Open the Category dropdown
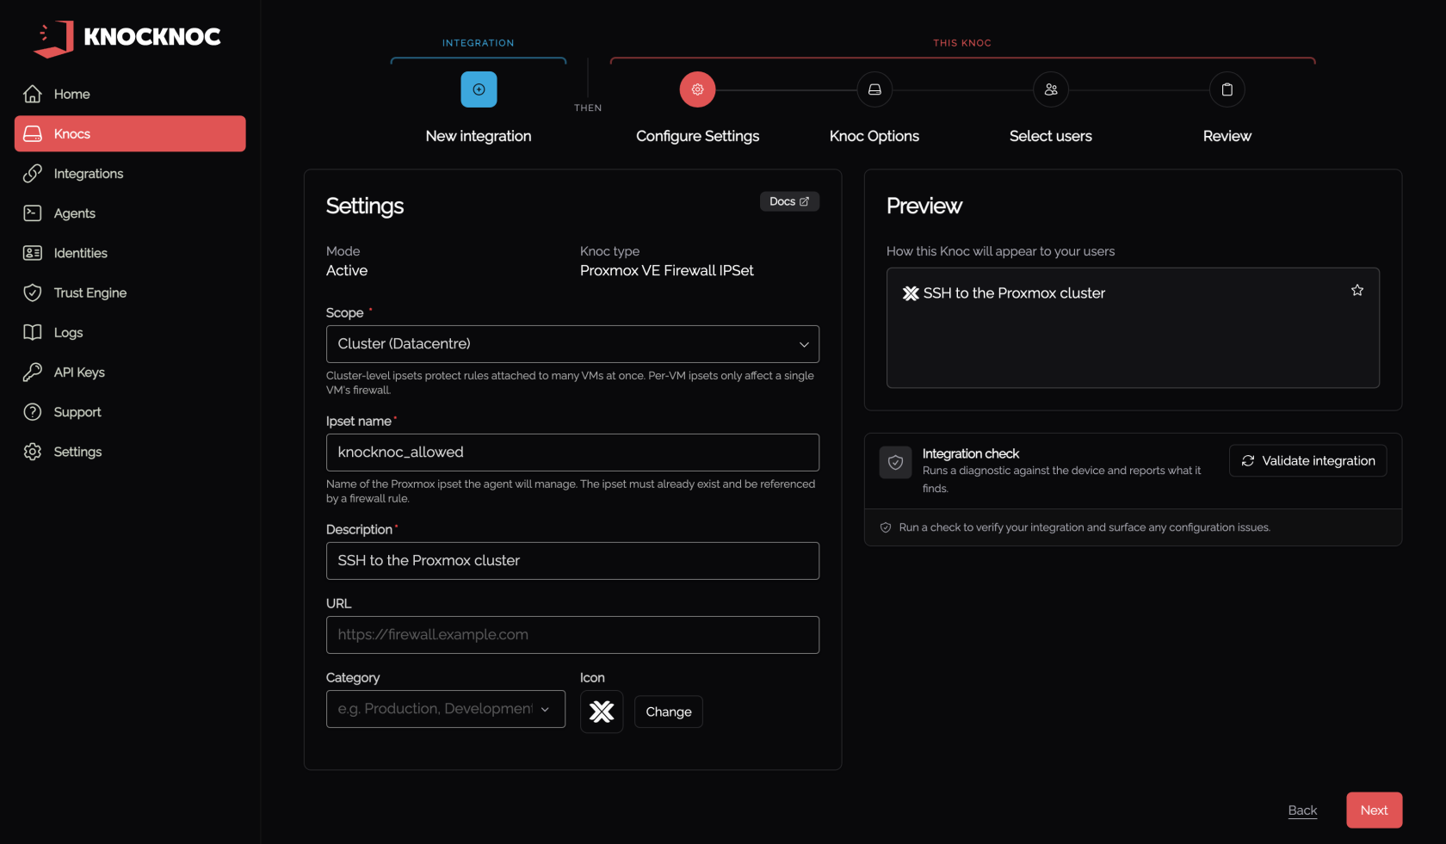The height and width of the screenshot is (844, 1446). pyautogui.click(x=446, y=709)
